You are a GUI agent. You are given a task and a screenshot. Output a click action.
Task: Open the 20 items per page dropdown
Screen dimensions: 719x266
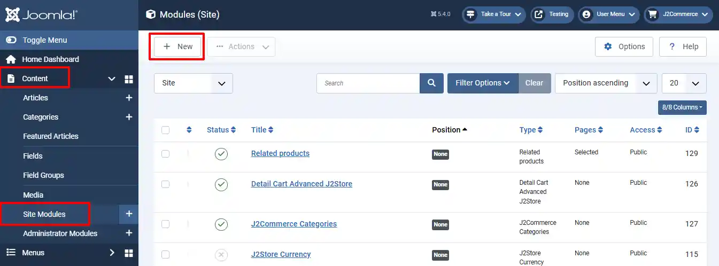pyautogui.click(x=684, y=83)
